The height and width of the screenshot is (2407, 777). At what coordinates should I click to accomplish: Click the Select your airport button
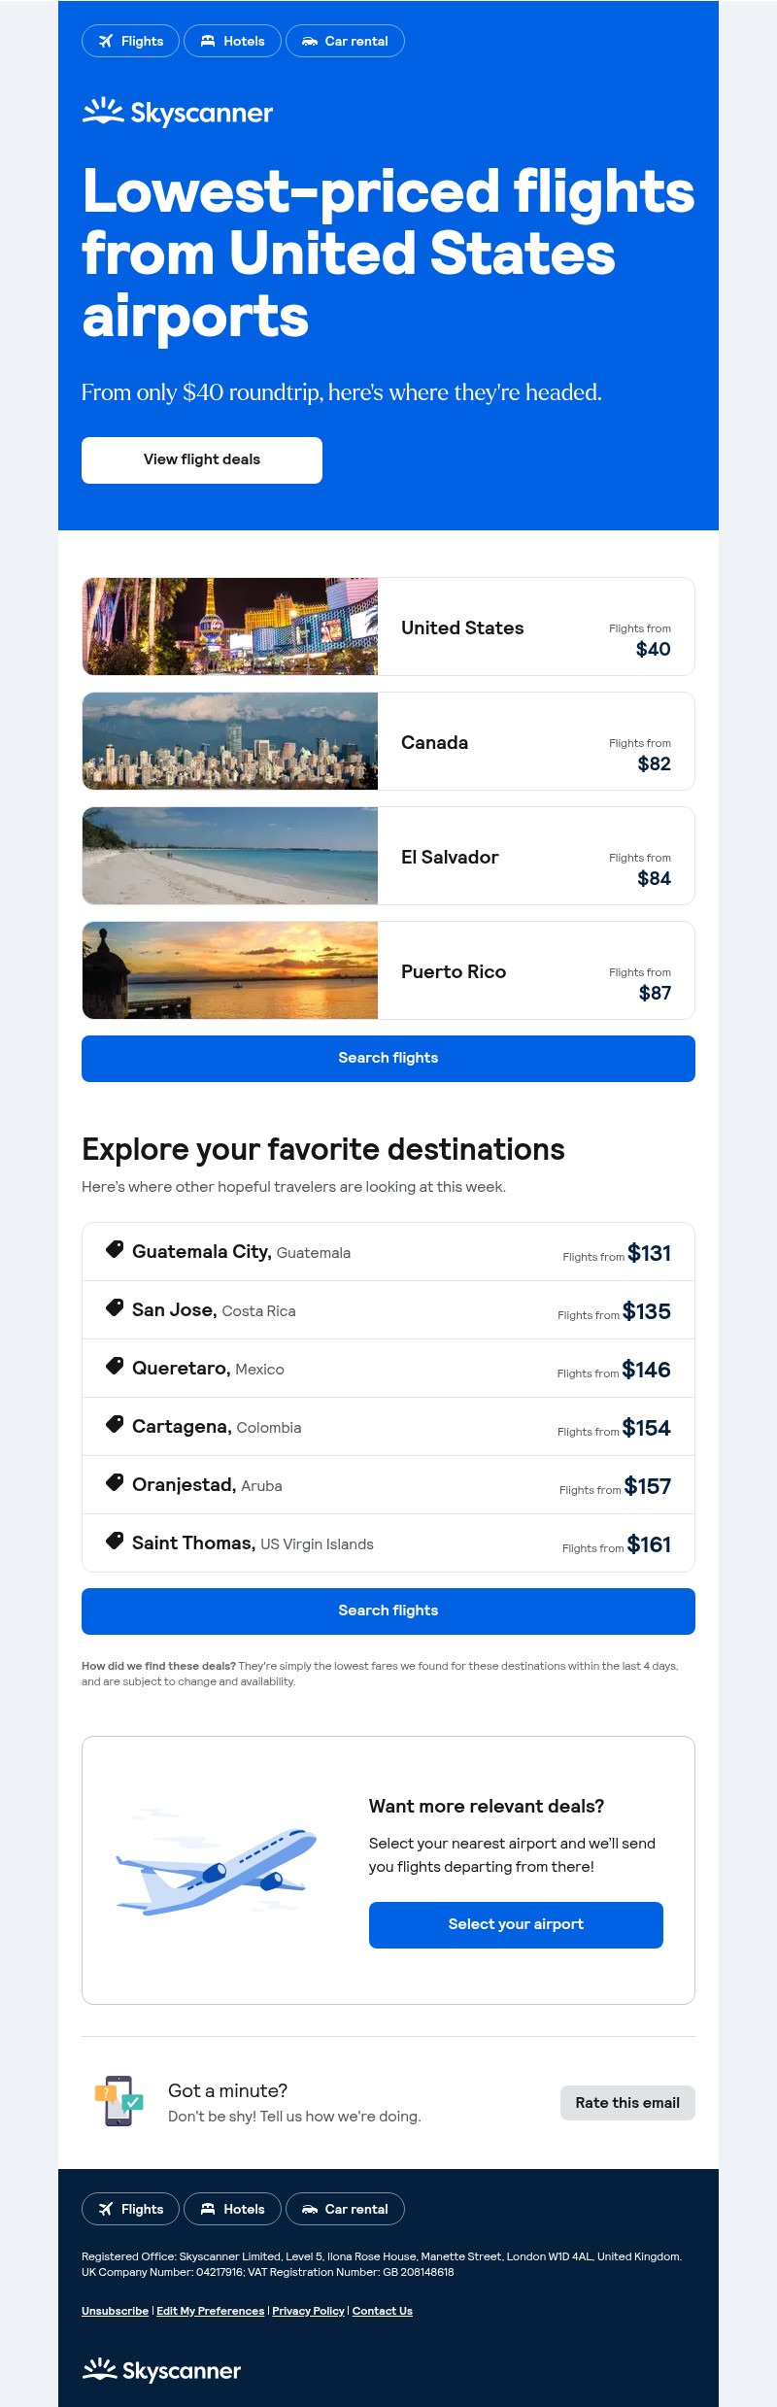coord(516,1924)
